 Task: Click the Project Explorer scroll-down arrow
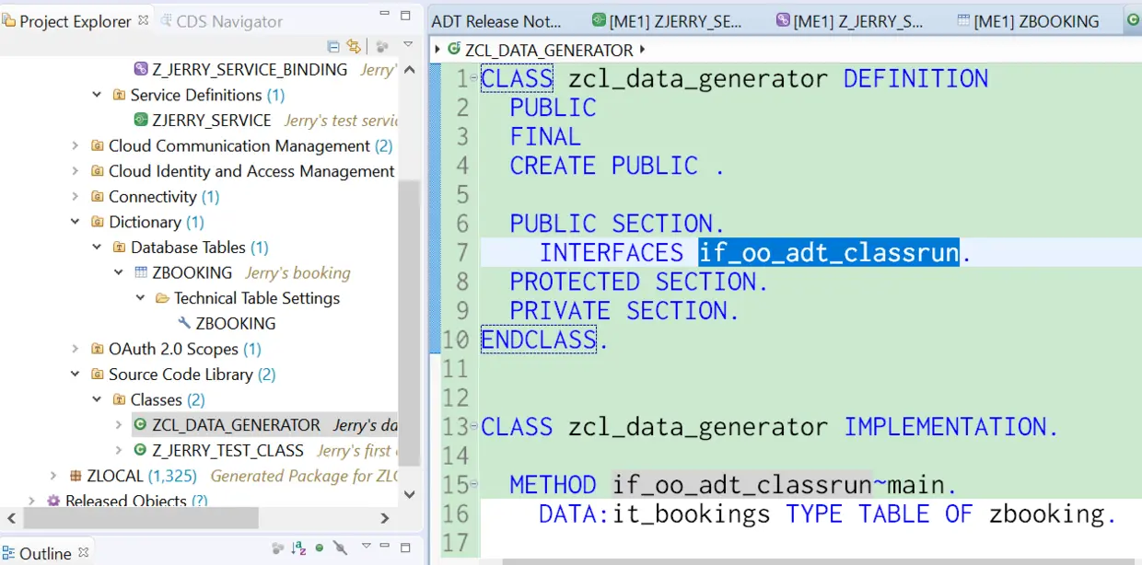click(x=410, y=495)
